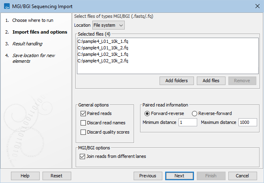The image size is (264, 183).
Task: Reset the import options to defaults
Action: click(x=56, y=176)
